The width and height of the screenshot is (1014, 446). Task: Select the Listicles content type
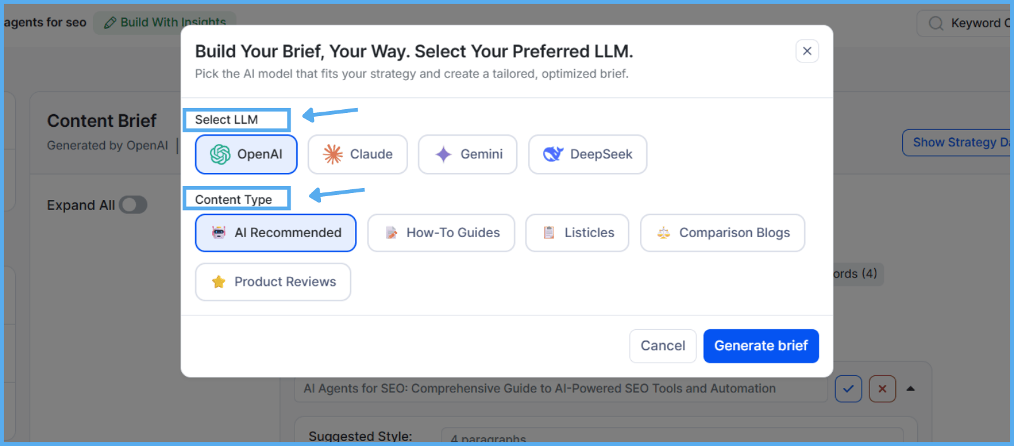tap(577, 233)
